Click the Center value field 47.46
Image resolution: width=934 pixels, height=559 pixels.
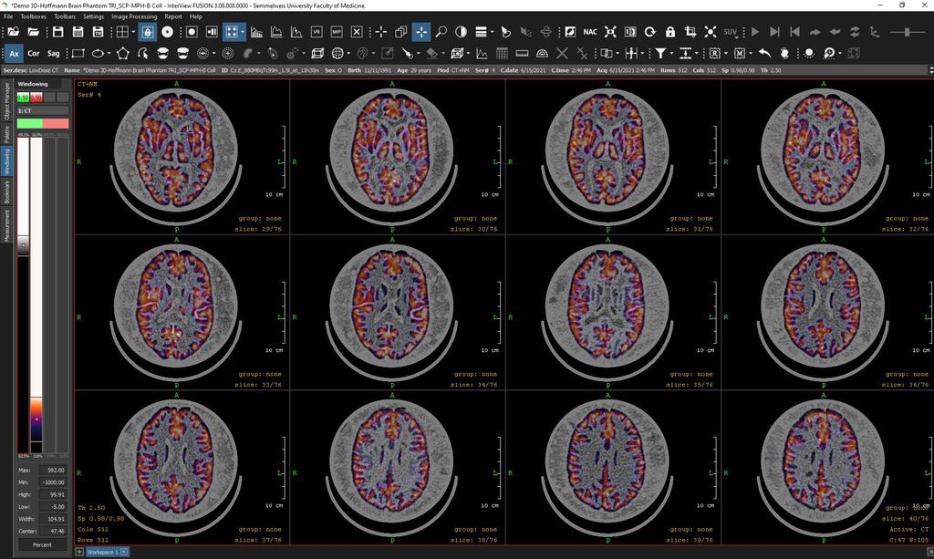(x=53, y=531)
